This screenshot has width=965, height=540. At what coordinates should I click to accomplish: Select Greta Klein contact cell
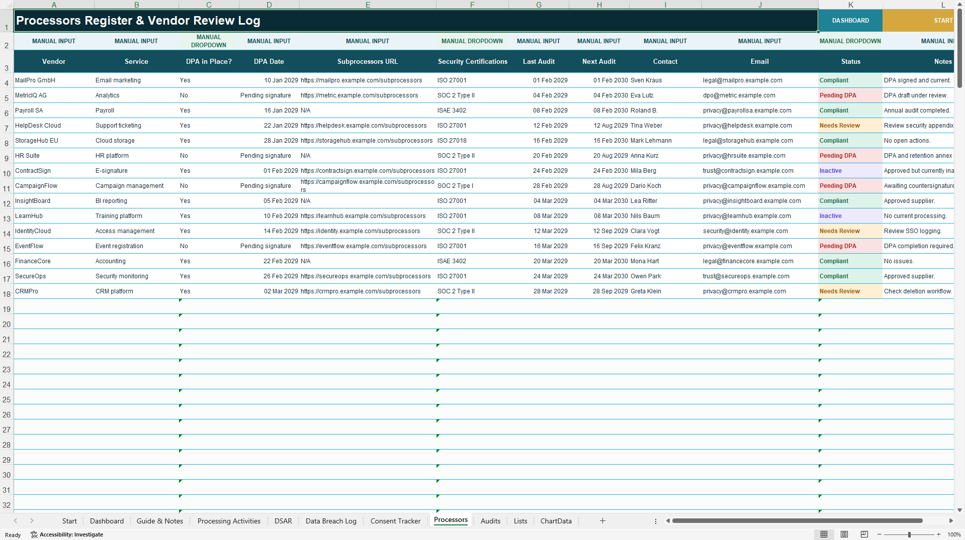click(665, 291)
